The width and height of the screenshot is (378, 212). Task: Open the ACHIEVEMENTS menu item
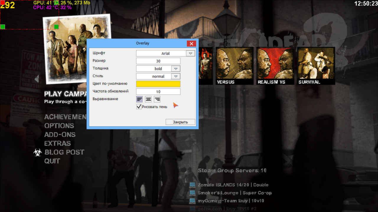[x=65, y=117]
